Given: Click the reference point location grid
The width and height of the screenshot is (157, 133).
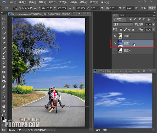Looking at the screenshot, I should [x=15, y=8].
